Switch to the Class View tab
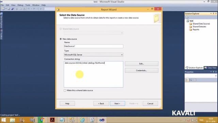This screenshot has height=123, width=218. tap(211, 68)
